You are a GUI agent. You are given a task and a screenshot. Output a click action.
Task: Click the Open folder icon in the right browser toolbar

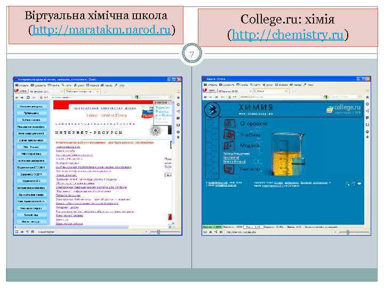click(x=205, y=85)
